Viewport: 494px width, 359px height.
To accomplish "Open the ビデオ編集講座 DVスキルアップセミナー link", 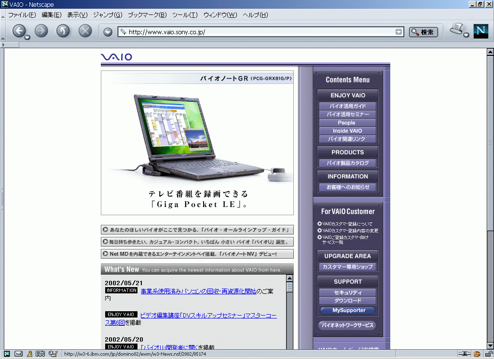I will coord(191,319).
